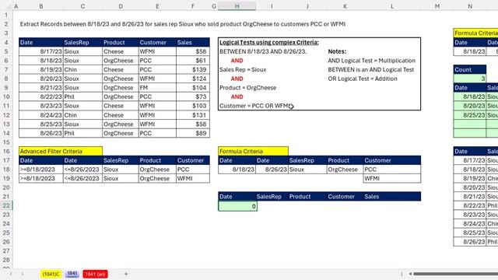Click 'BETWEEN 8/18/23 AND 8/26/23.' text
The height and width of the screenshot is (280, 498).
tap(263, 51)
